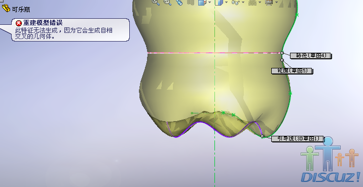Expand the Hide/Show Items dropdown arrow
363x187 pixels.
(x=243, y=3)
